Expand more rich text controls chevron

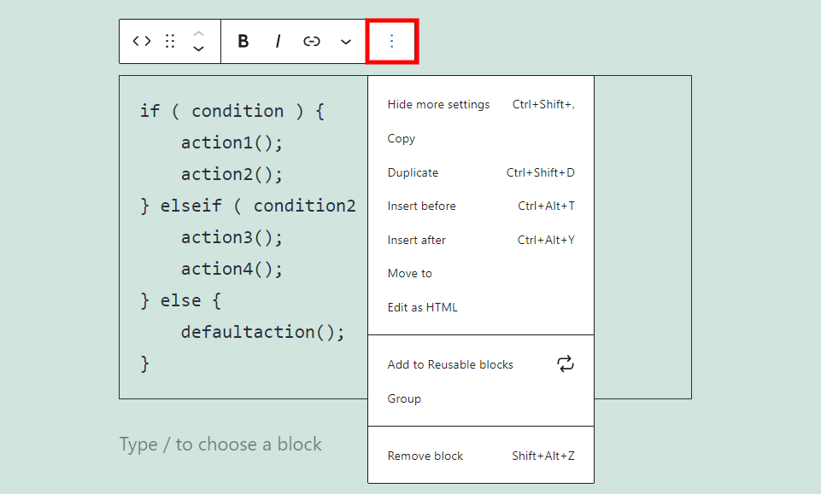click(346, 41)
